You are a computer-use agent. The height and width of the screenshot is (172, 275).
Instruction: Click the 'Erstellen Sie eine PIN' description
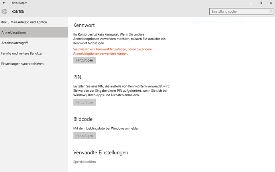point(122,91)
